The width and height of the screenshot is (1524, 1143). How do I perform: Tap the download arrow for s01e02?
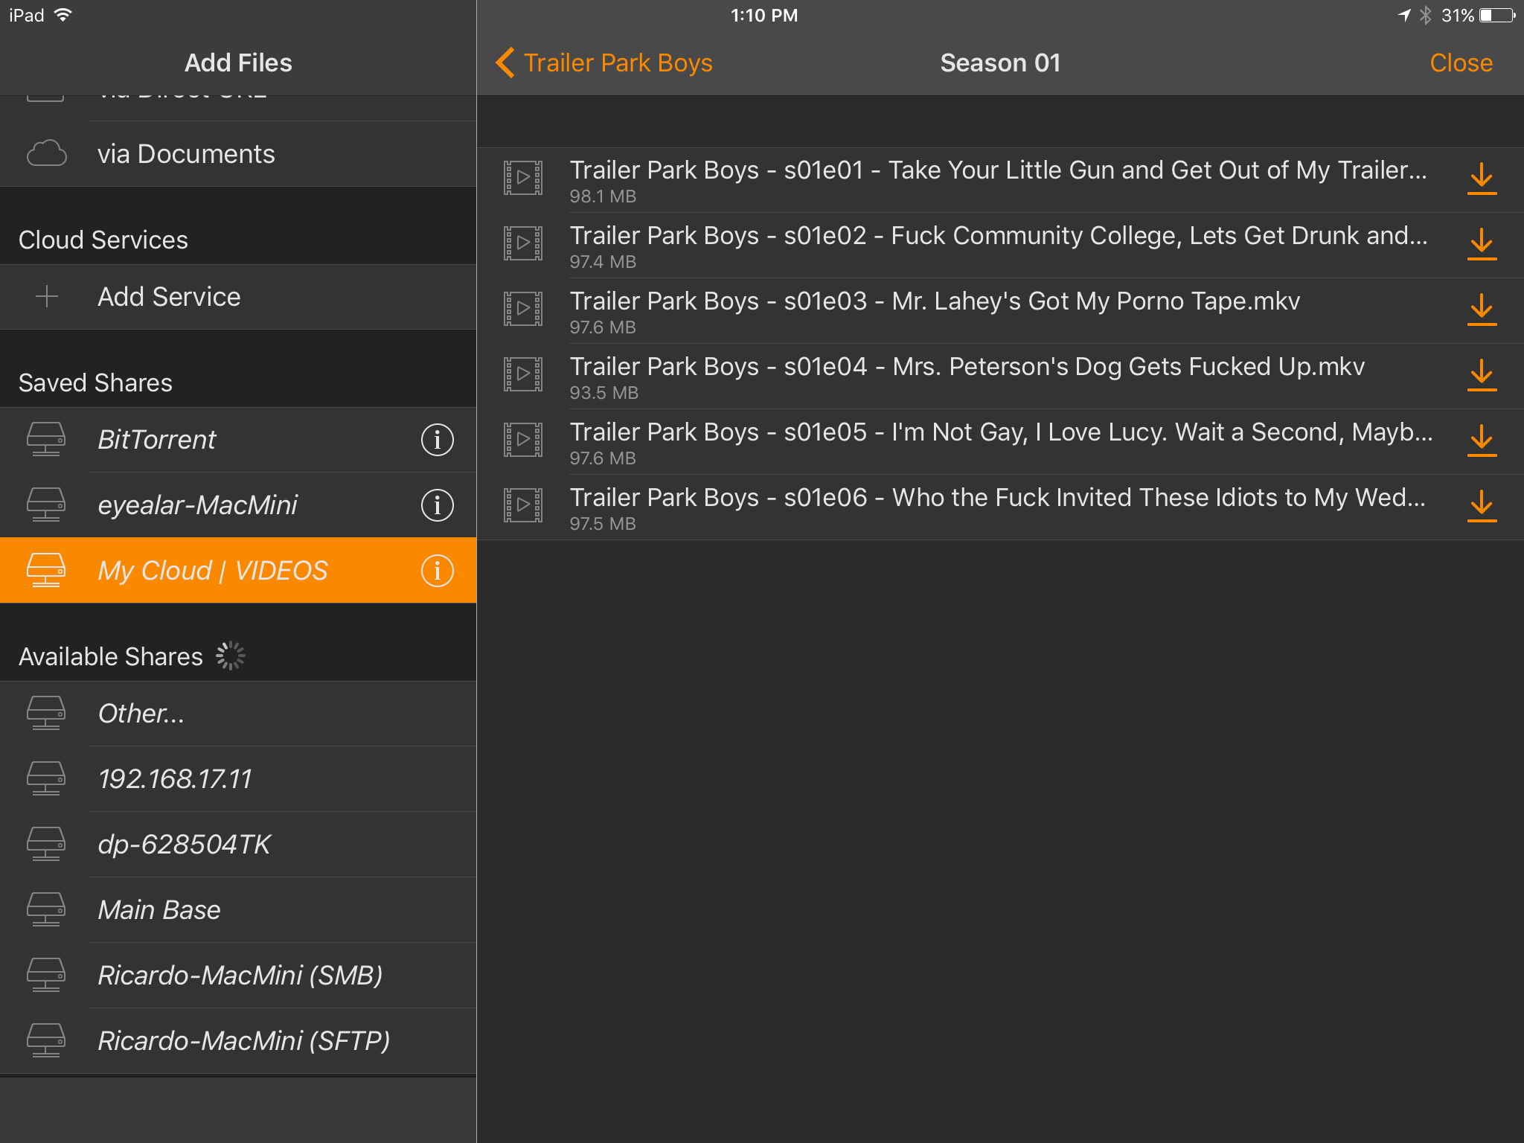(1481, 244)
